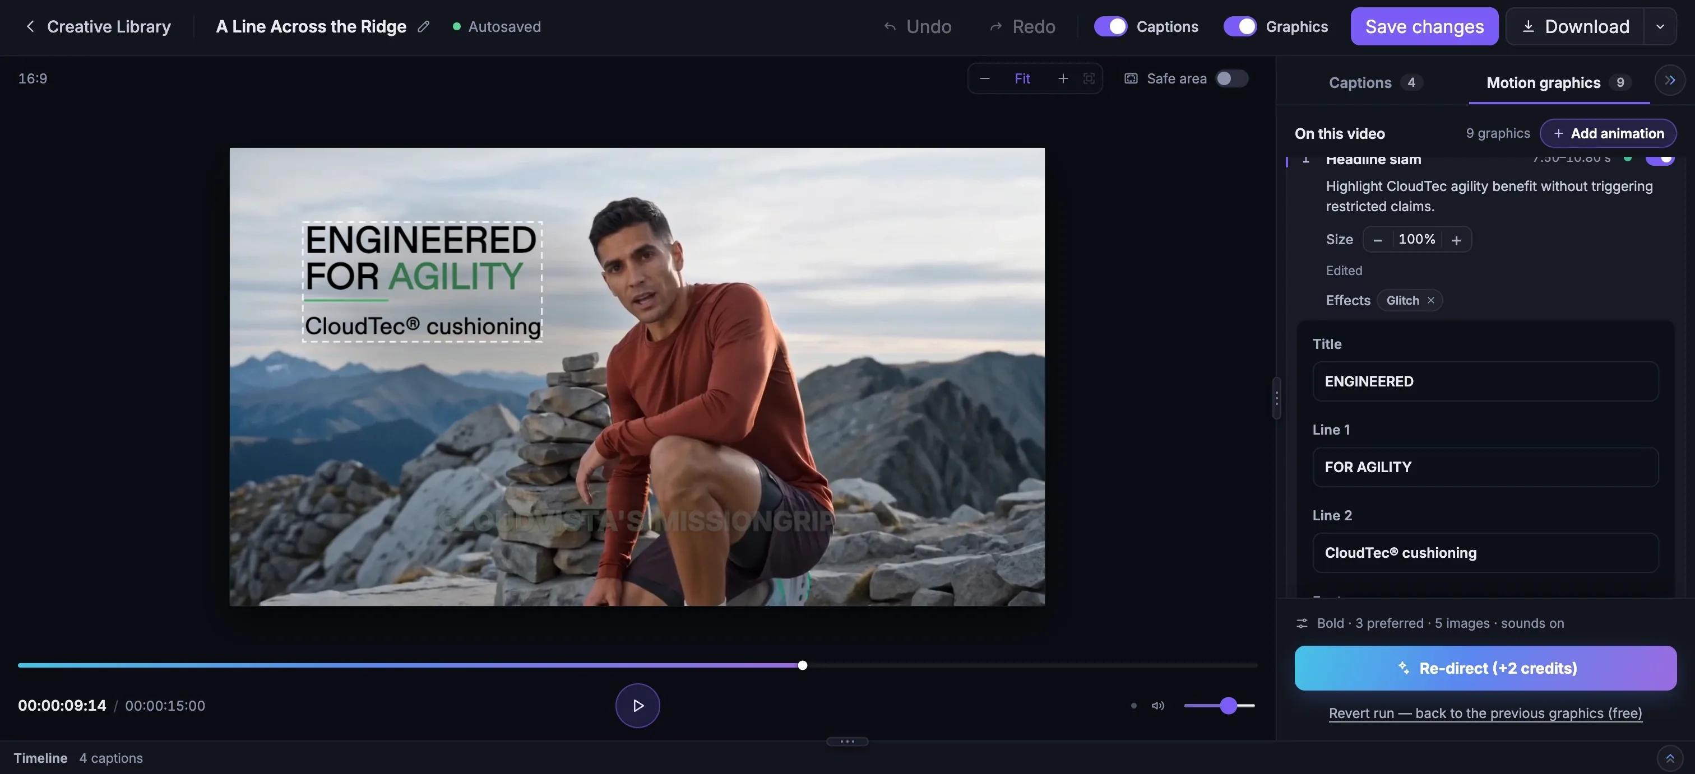Mute audio with speaker icon
The height and width of the screenshot is (774, 1695).
coord(1158,706)
